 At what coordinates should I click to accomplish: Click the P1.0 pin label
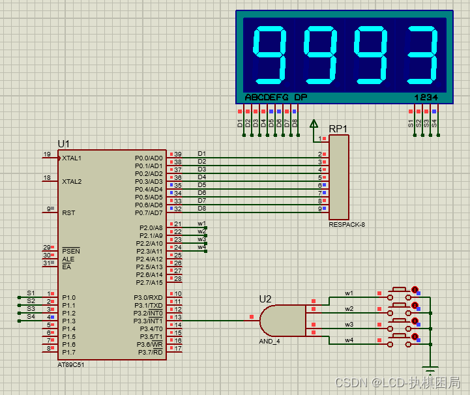pos(68,298)
